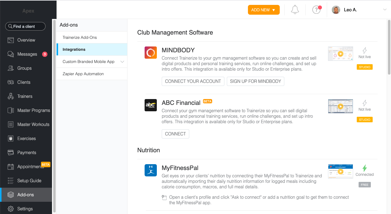
Task: Play the MINDBODY video thumbnail
Action: tap(341, 54)
